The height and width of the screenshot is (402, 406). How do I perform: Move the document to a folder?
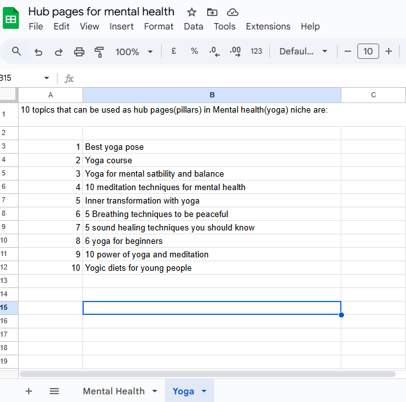click(212, 12)
